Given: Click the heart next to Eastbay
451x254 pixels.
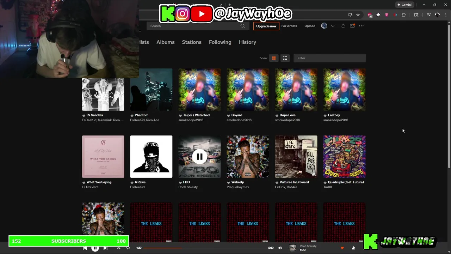Looking at the screenshot, I should 325,115.
